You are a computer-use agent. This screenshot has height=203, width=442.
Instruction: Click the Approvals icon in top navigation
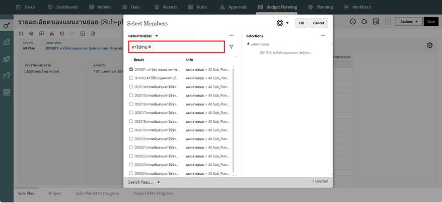(x=222, y=7)
